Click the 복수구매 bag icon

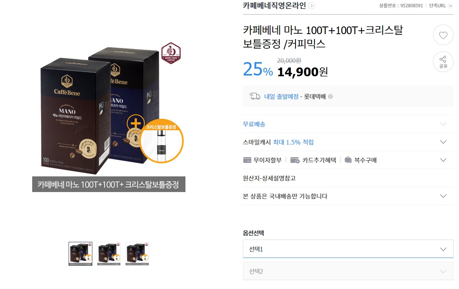[x=348, y=160]
